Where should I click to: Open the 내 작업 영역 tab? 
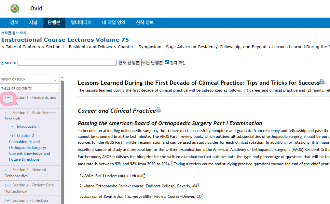coord(114,22)
